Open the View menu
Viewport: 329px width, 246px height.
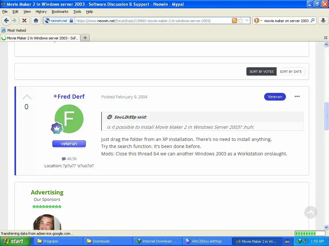tap(27, 12)
